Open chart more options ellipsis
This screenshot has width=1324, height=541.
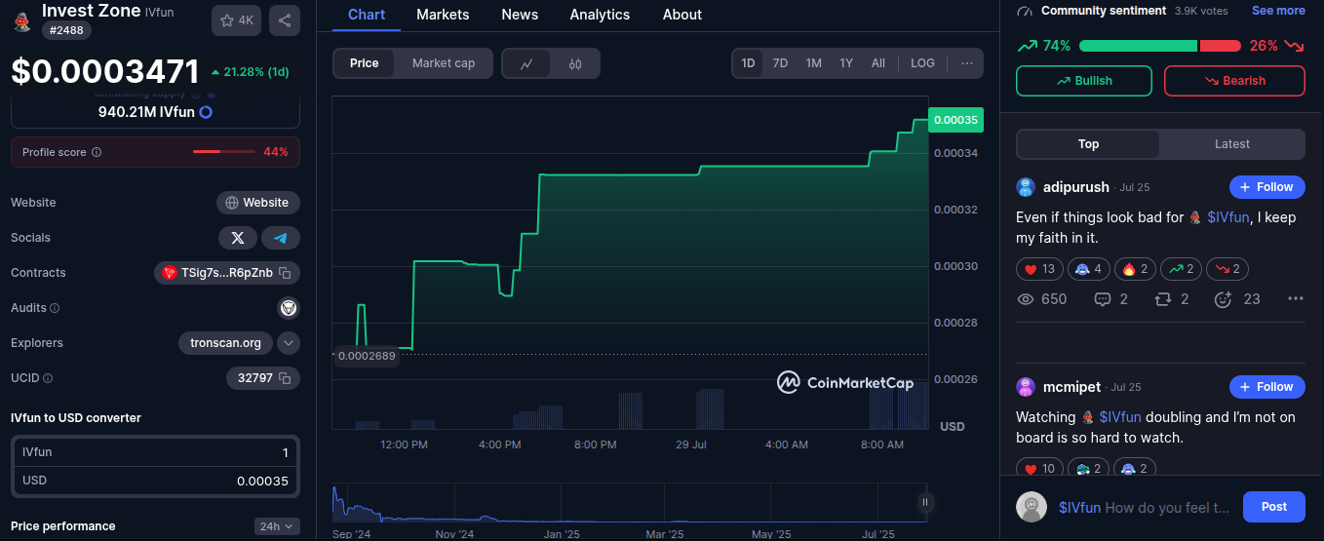point(966,63)
